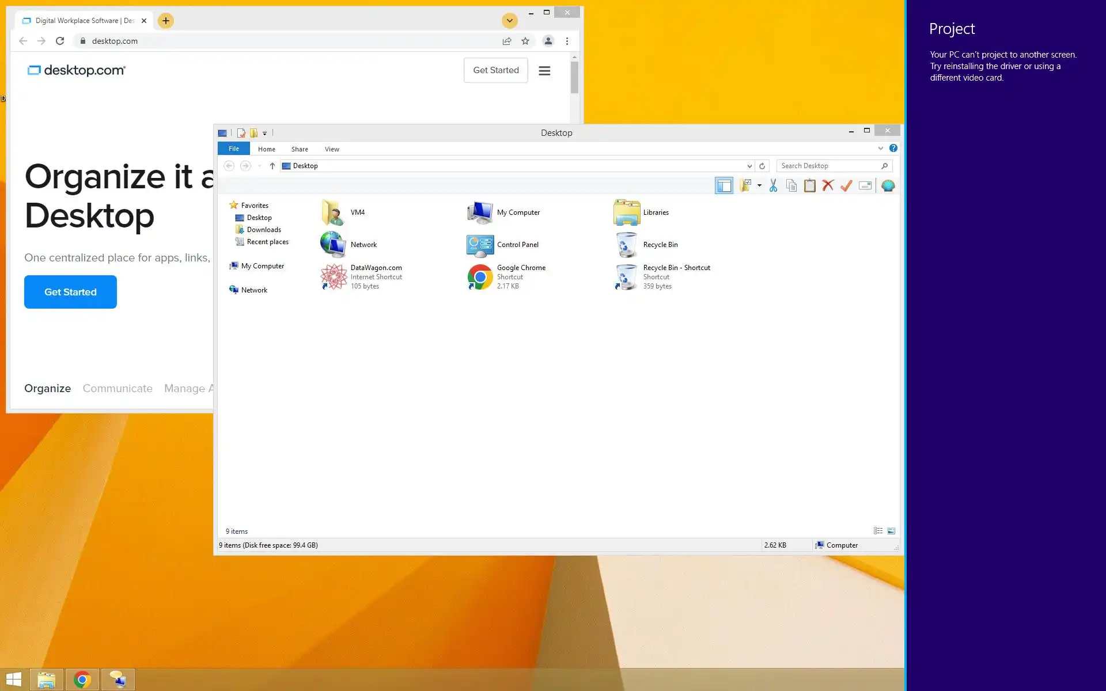Open the folder options dropdown arrow
This screenshot has width=1106, height=691.
pyautogui.click(x=759, y=185)
